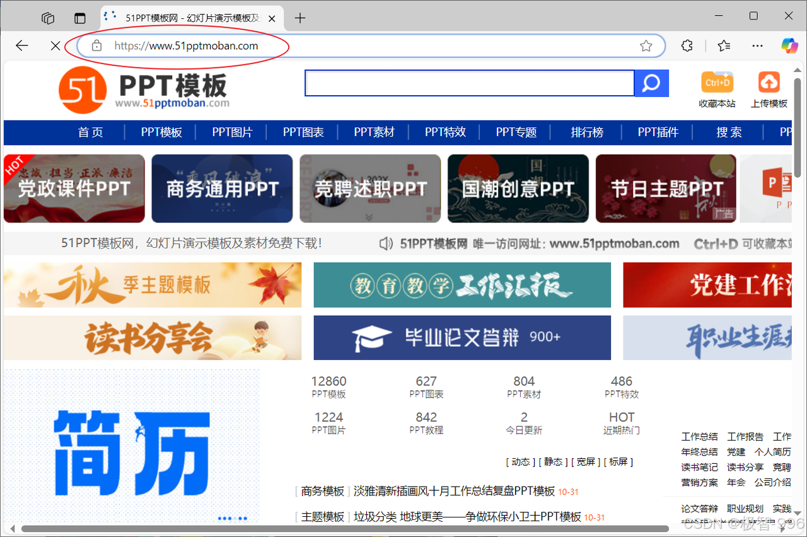Click the 简历 carousel image
The image size is (807, 537).
131,446
